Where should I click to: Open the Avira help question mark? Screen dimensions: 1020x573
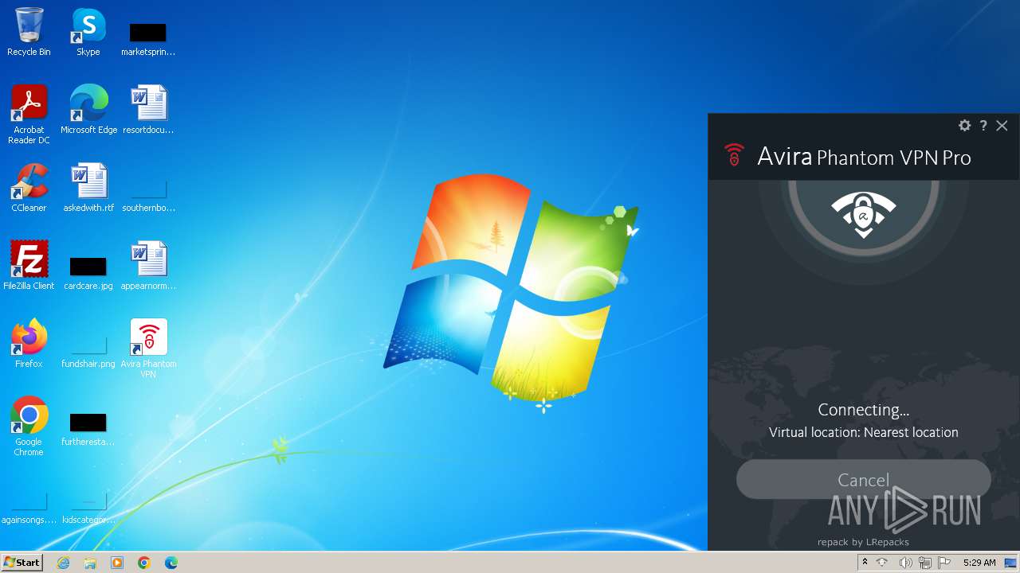(983, 126)
